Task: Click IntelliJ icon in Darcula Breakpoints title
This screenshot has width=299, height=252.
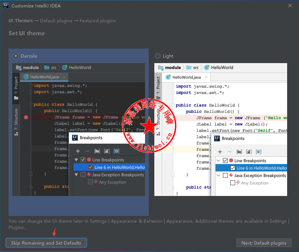Action: (x=75, y=138)
